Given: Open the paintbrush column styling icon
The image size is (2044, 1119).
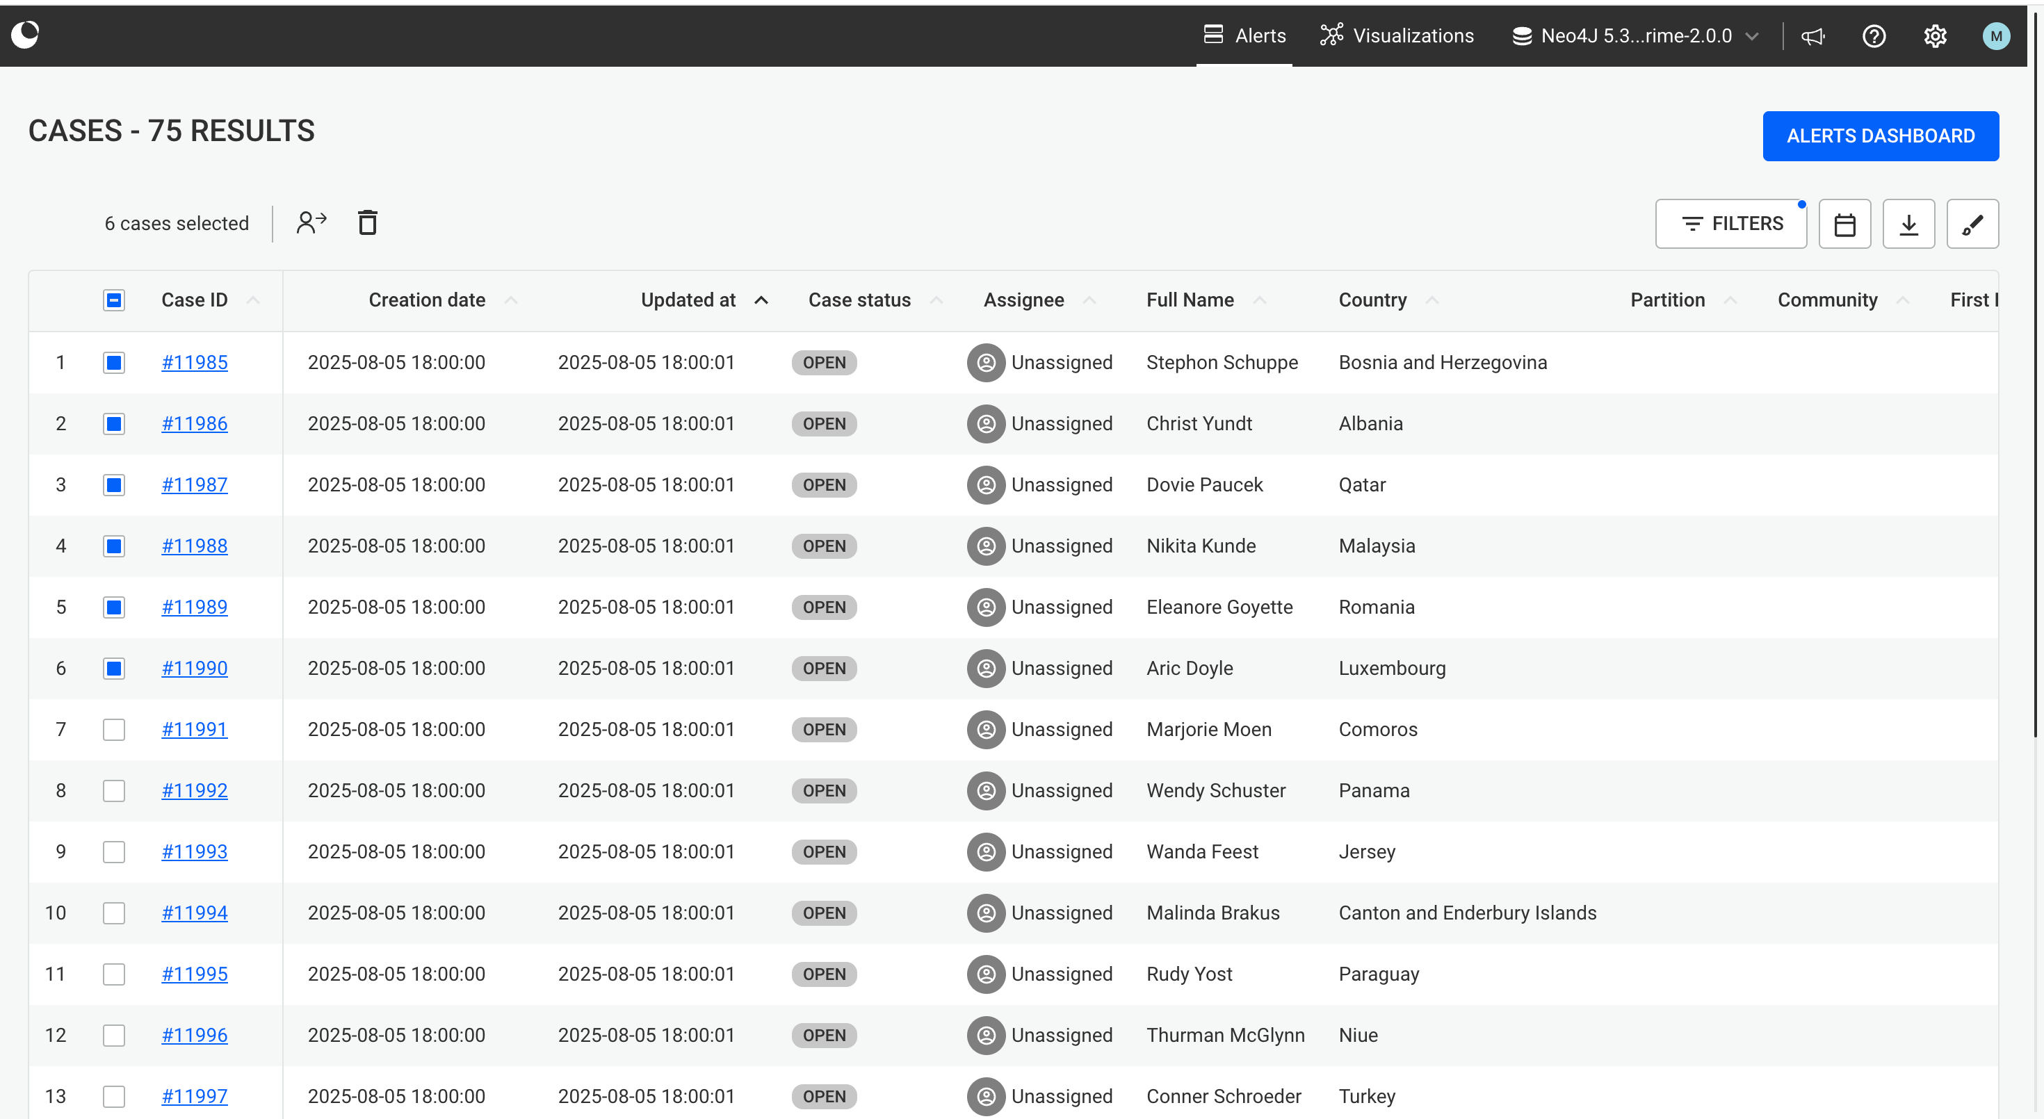Looking at the screenshot, I should tap(1972, 224).
